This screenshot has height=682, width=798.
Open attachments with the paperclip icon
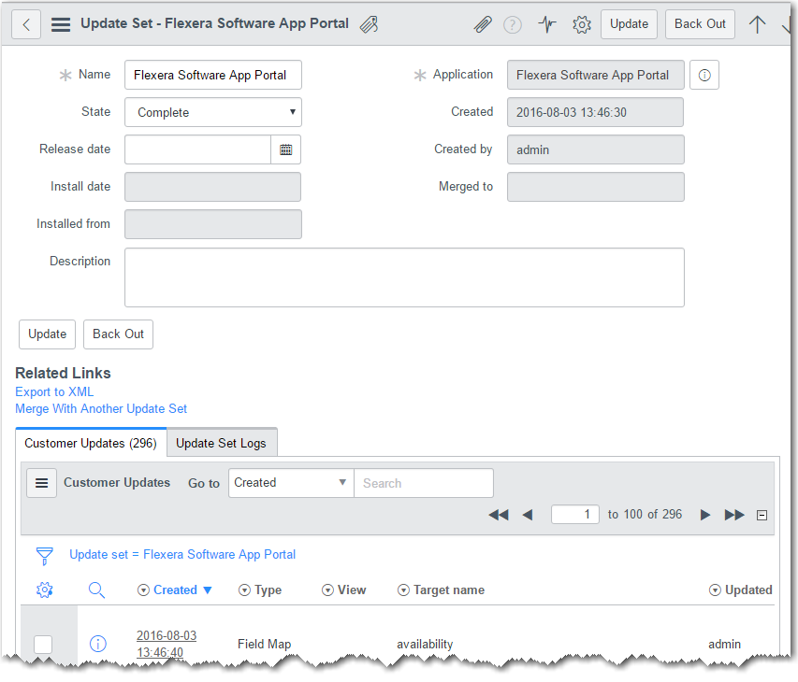point(483,24)
